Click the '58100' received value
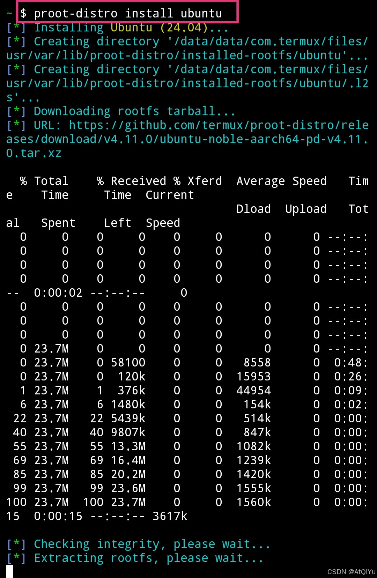The height and width of the screenshot is (578, 377). point(128,362)
